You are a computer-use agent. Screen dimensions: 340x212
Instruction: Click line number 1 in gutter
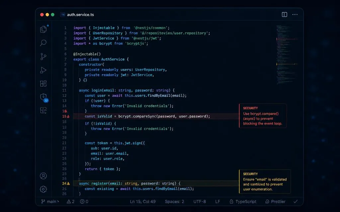click(65, 28)
